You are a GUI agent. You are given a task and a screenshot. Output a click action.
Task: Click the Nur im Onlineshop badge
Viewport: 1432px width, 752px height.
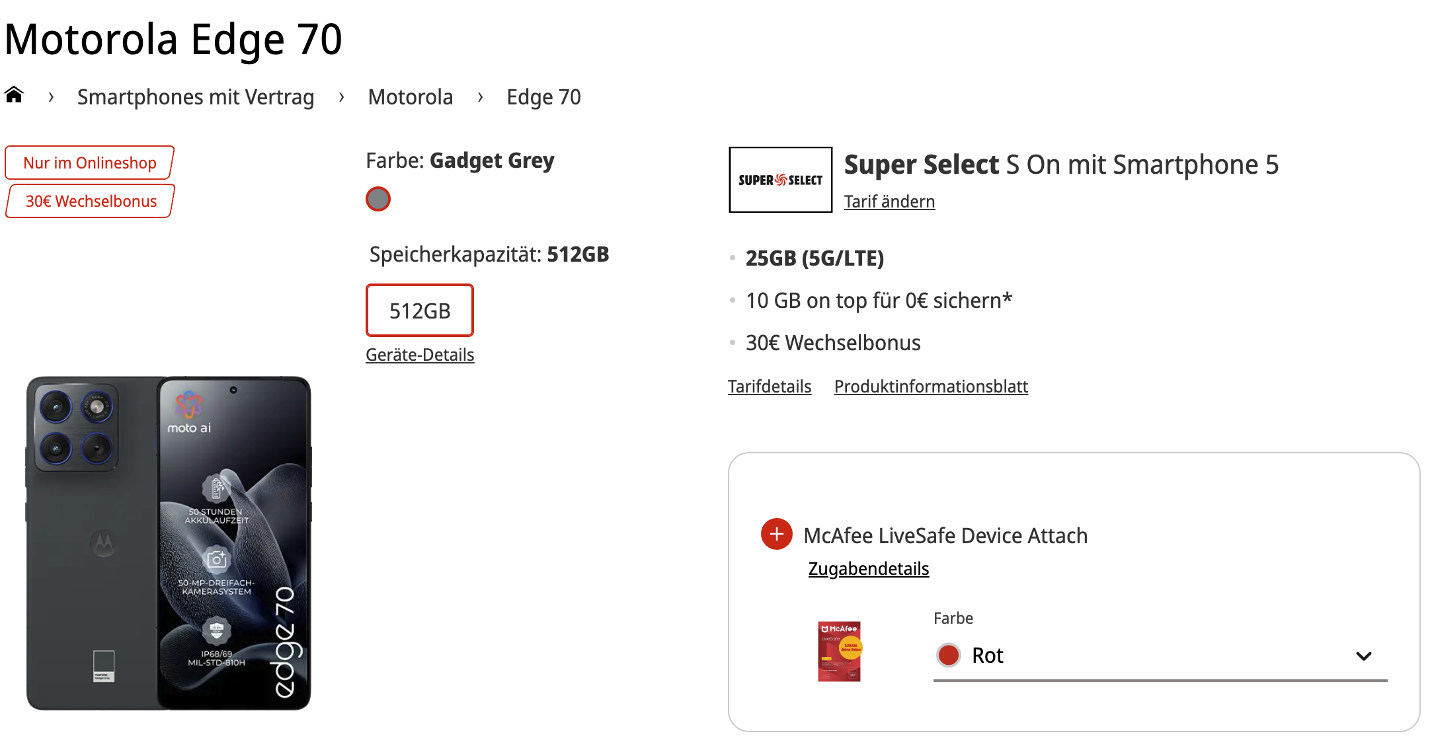pyautogui.click(x=90, y=163)
